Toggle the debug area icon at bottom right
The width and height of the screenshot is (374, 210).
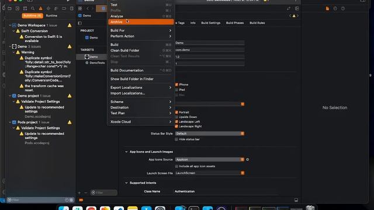point(296,200)
